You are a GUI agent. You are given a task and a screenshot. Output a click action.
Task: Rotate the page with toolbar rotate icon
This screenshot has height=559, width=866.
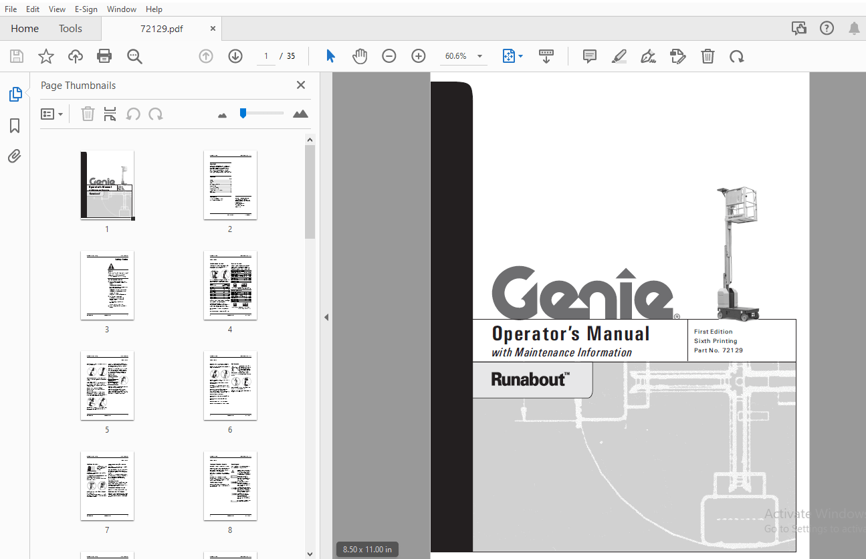click(x=737, y=56)
